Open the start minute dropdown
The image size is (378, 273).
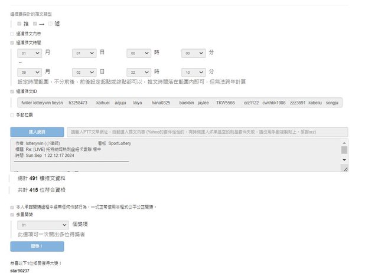click(193, 53)
